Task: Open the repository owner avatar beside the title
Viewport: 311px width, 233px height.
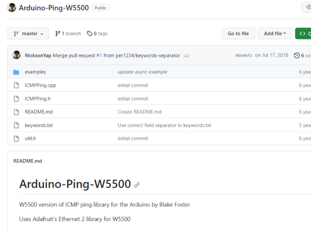Action: [12, 7]
